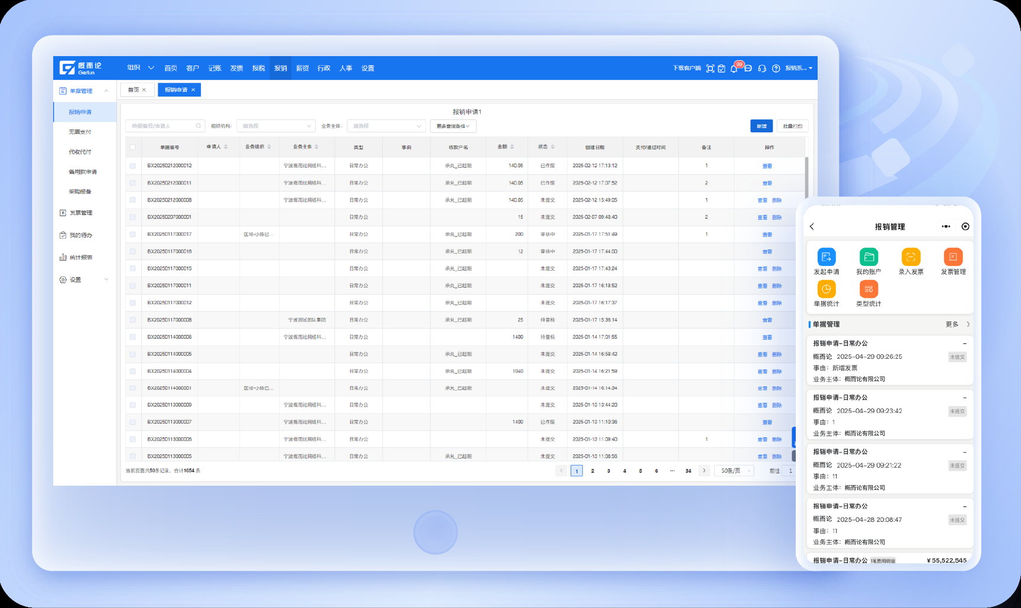The image size is (1021, 608).
Task: Expand 更多查询条件 options
Action: (x=453, y=126)
